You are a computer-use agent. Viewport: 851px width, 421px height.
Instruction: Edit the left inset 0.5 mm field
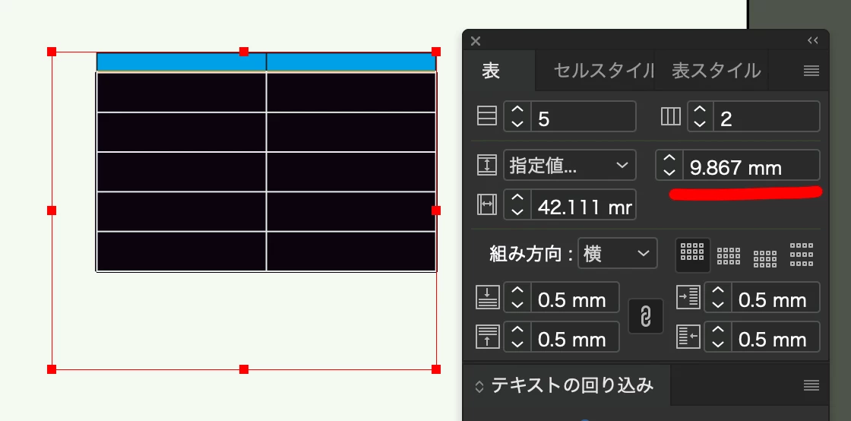(x=776, y=297)
